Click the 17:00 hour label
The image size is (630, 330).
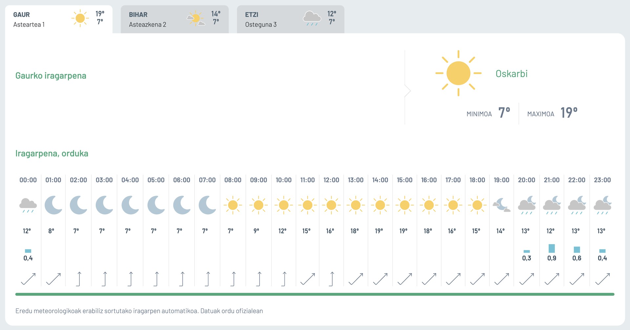(453, 180)
